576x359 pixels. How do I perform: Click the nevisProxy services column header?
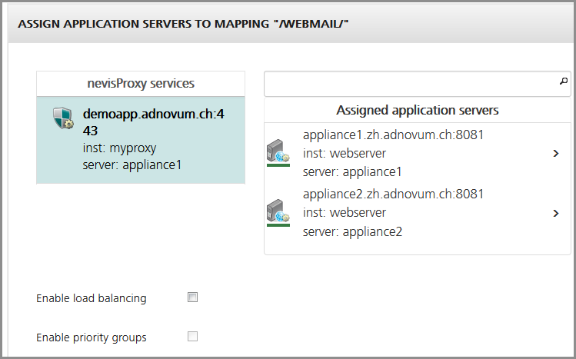pyautogui.click(x=141, y=84)
